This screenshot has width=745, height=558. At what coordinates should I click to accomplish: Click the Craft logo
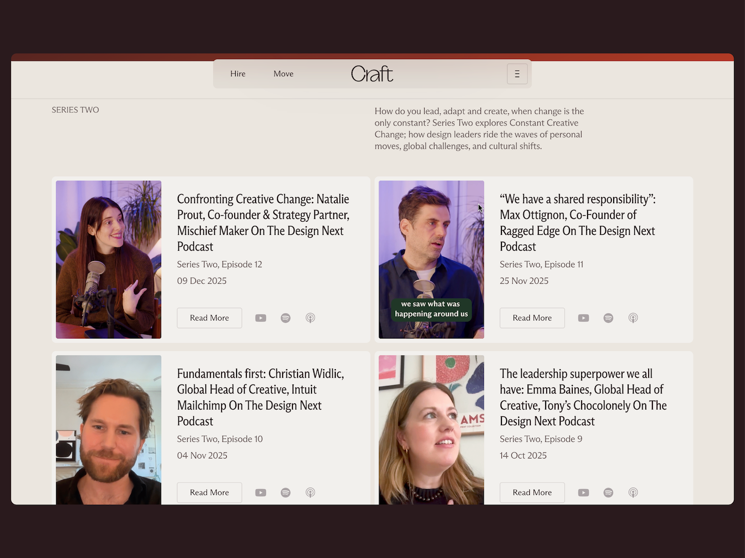coord(372,73)
